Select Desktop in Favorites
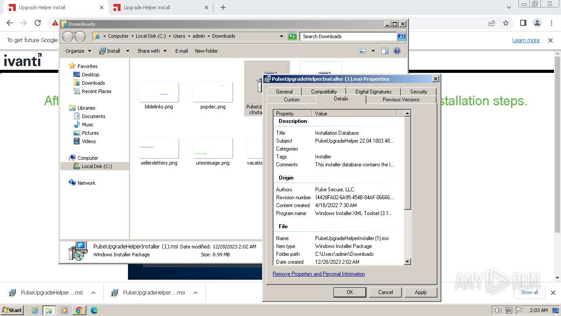 (90, 75)
